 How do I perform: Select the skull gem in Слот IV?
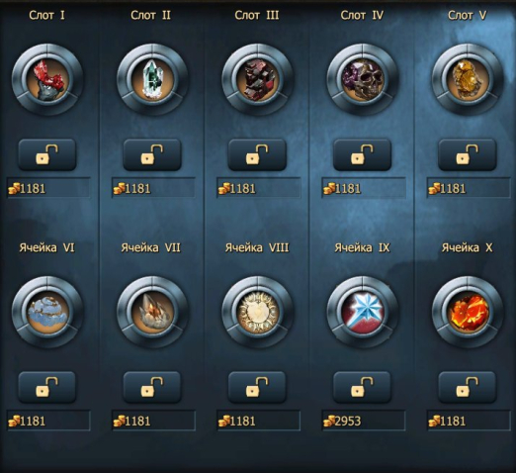(363, 79)
